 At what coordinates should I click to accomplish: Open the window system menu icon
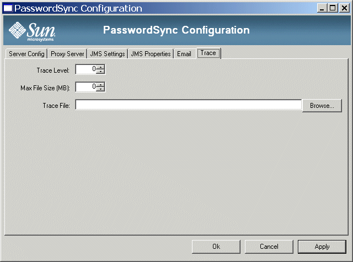(x=8, y=8)
